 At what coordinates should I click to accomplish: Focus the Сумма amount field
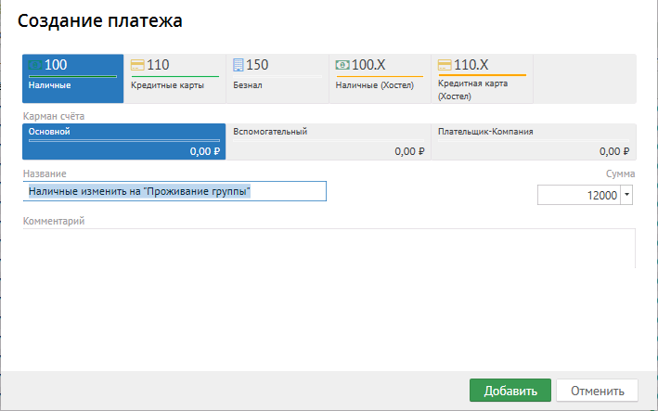pos(579,195)
